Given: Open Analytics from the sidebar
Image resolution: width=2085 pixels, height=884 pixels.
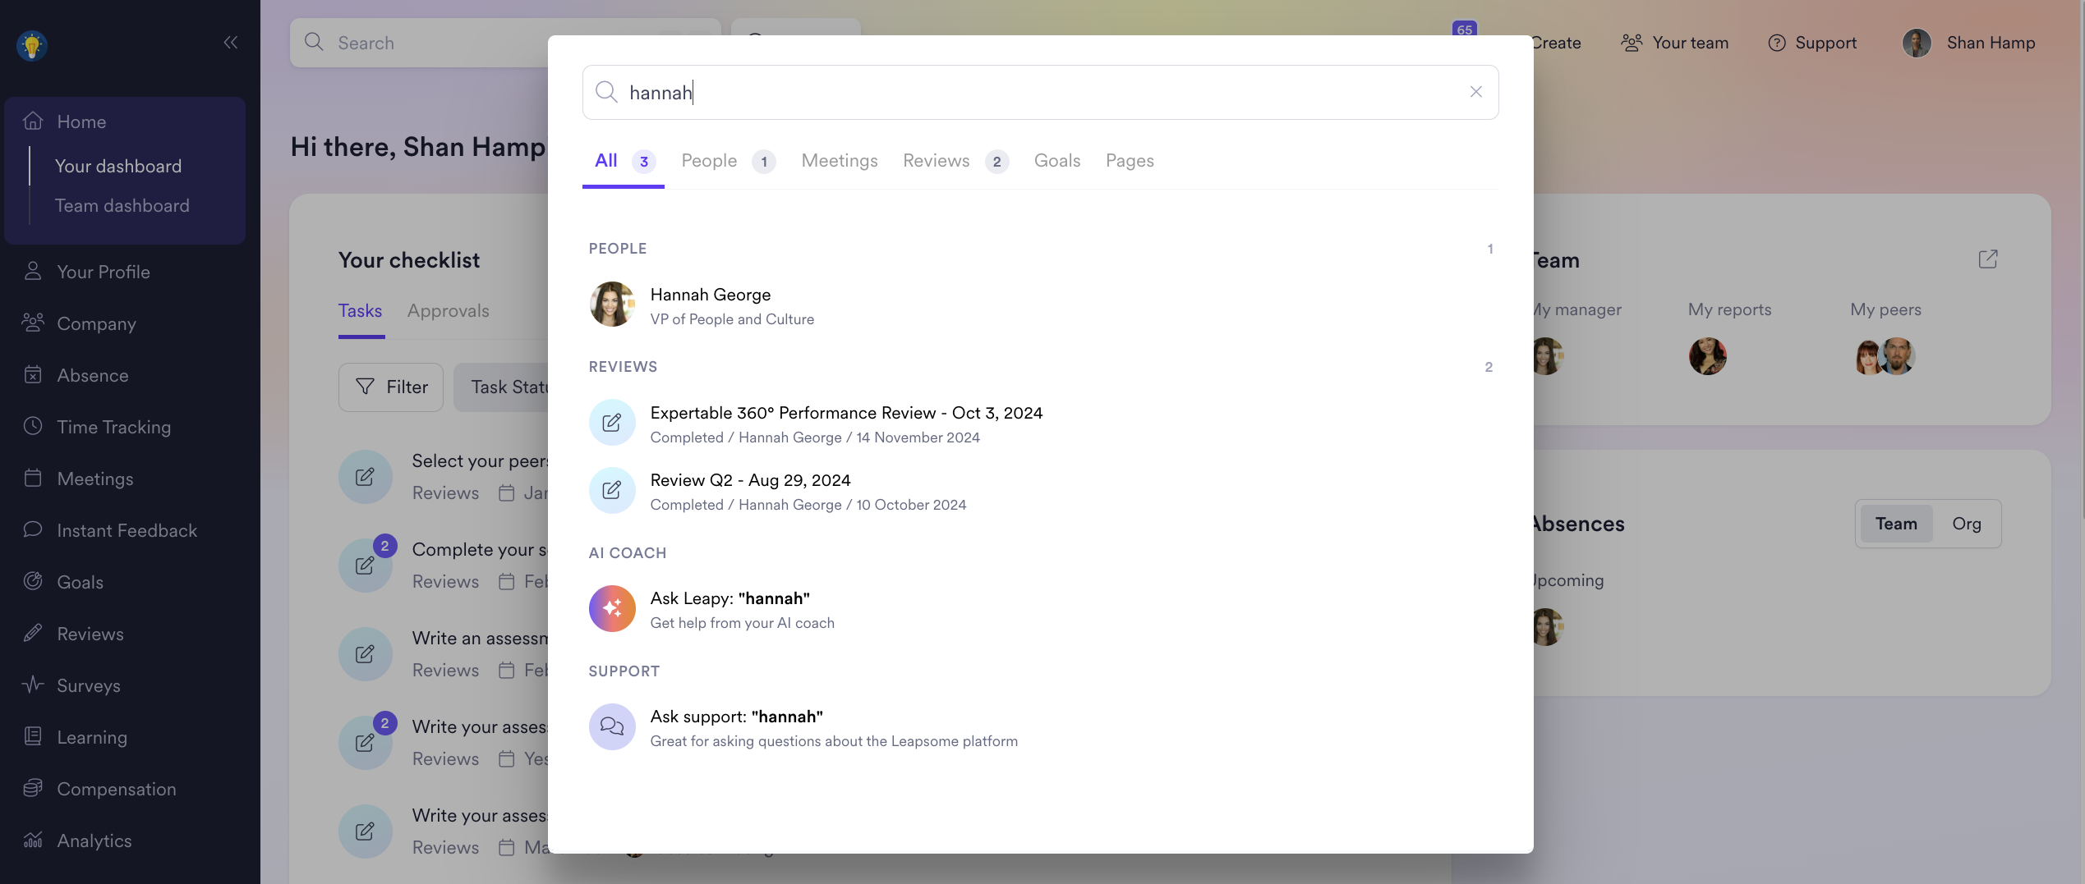Looking at the screenshot, I should point(94,840).
